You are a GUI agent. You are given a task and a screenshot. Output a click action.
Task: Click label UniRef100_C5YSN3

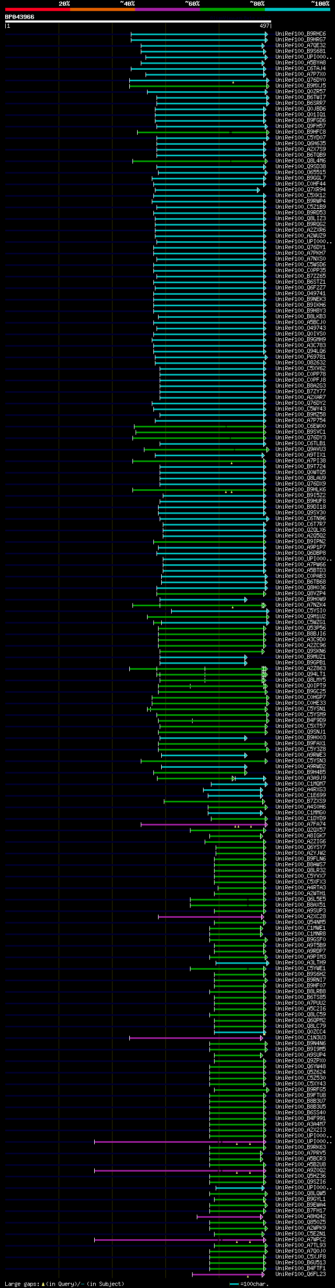pyautogui.click(x=300, y=761)
